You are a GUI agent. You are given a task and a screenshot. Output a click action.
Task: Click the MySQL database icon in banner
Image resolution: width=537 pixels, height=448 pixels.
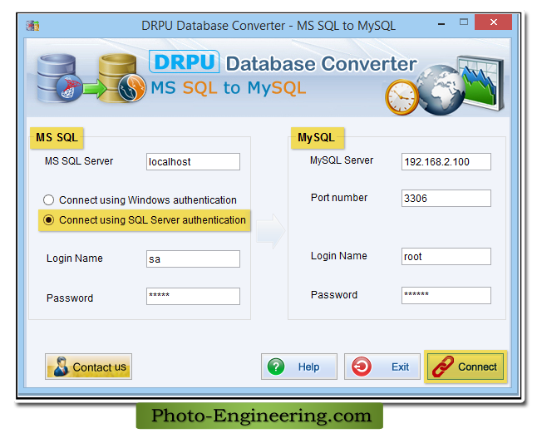click(121, 78)
